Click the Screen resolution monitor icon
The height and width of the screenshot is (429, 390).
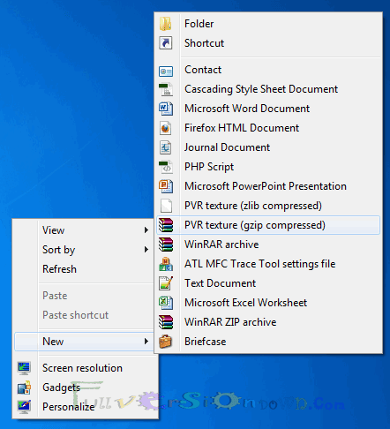pos(24,368)
